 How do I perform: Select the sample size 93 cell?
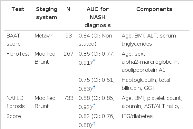click(69, 36)
